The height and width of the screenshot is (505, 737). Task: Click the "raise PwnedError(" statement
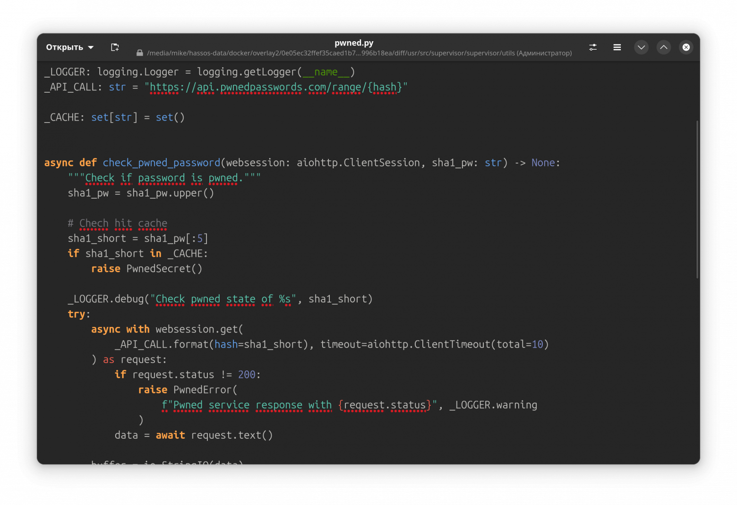pyautogui.click(x=188, y=390)
